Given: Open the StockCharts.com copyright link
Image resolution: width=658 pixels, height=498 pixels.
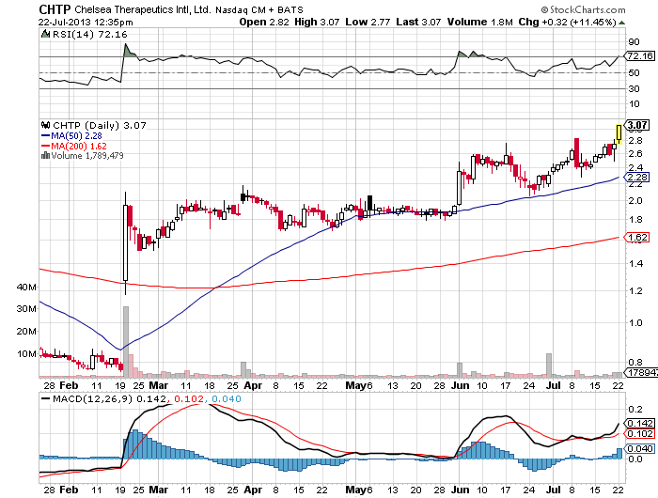Looking at the screenshot, I should [583, 9].
